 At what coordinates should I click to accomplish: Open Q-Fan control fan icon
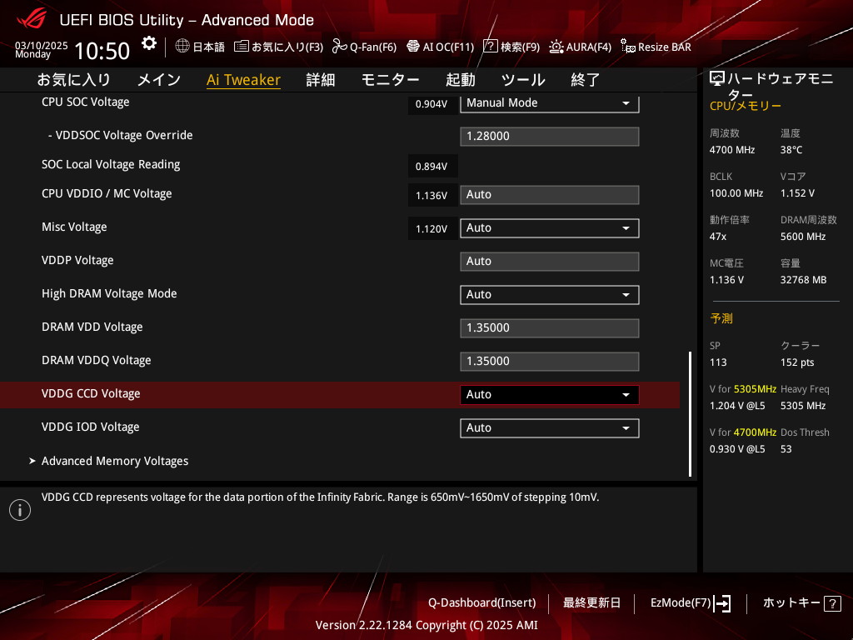[340, 47]
